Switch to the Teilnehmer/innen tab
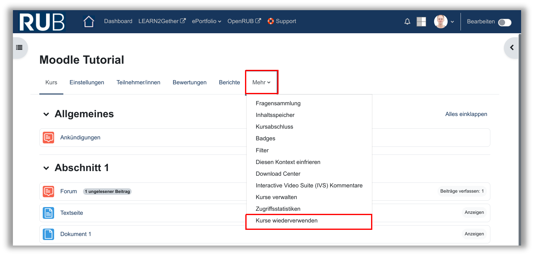Viewport: 534px width, 256px height. pos(138,82)
